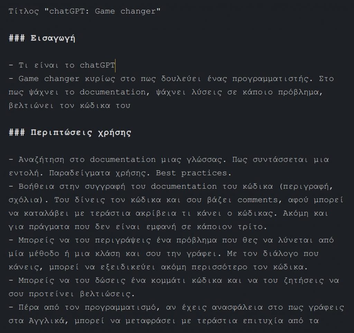
Task: Place cursor in the Εισαγωγή heading
Action: pyautogui.click(x=42, y=38)
